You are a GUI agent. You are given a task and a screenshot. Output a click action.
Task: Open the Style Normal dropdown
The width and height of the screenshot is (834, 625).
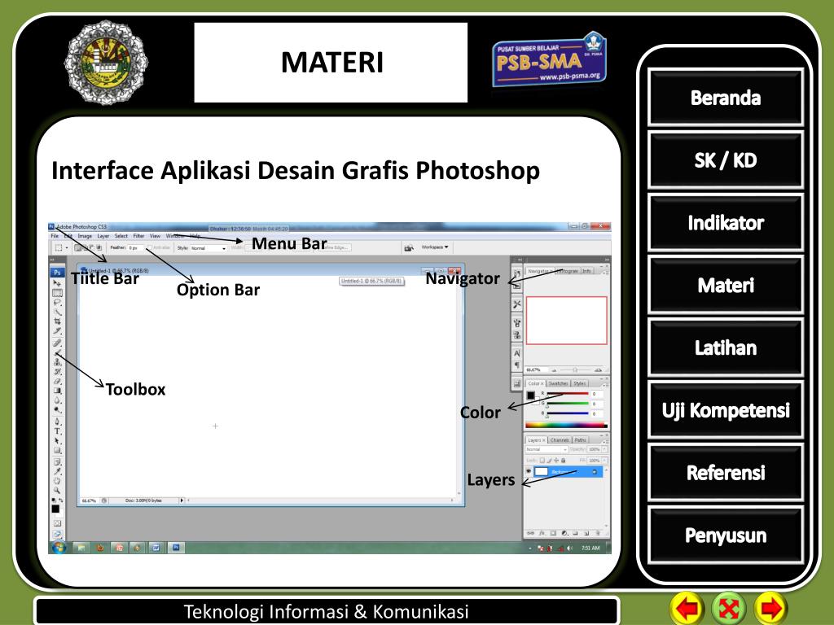click(208, 248)
